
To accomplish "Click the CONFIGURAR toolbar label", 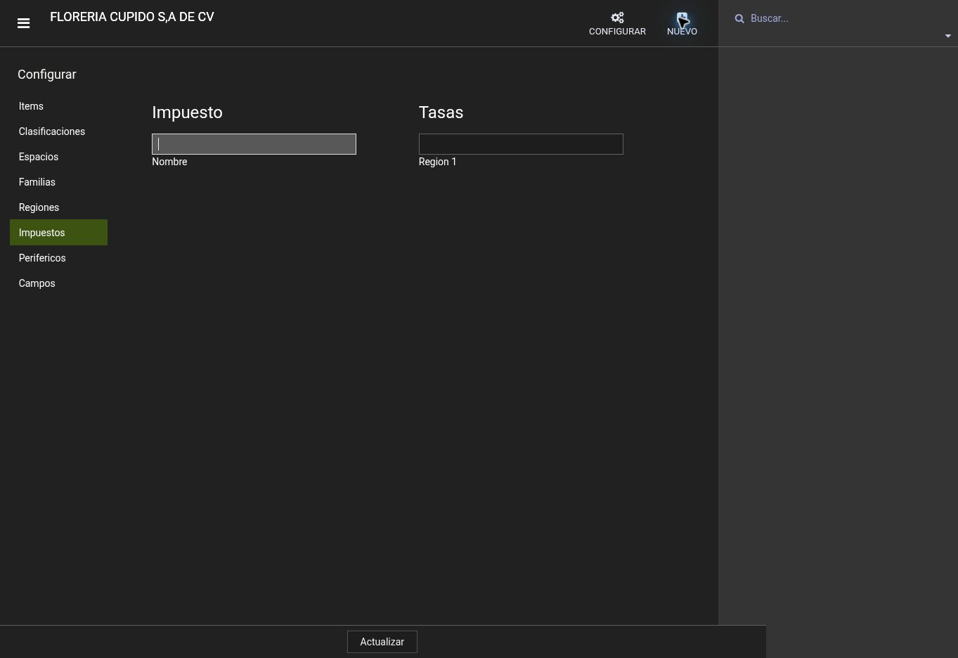I will tap(617, 32).
